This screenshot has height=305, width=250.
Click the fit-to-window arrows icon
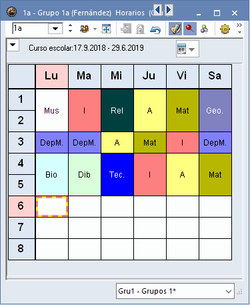(106, 29)
